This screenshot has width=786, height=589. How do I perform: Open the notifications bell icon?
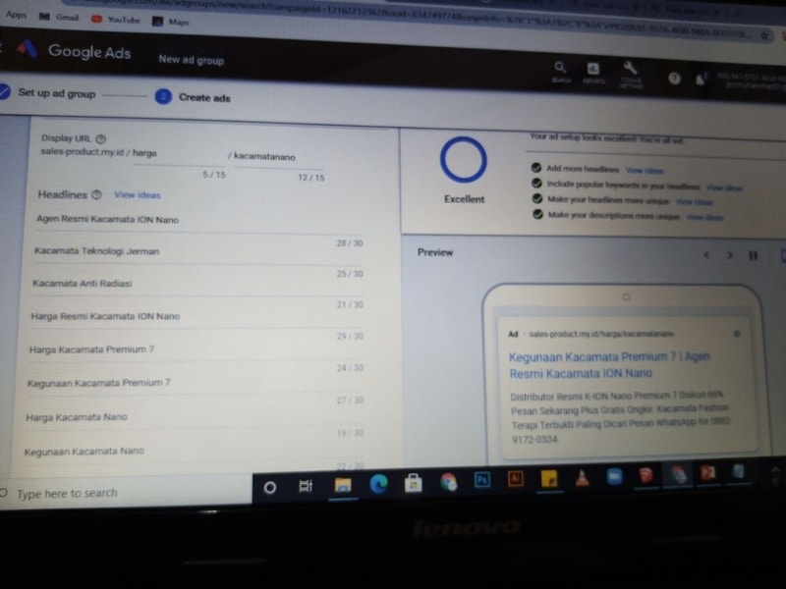point(702,79)
